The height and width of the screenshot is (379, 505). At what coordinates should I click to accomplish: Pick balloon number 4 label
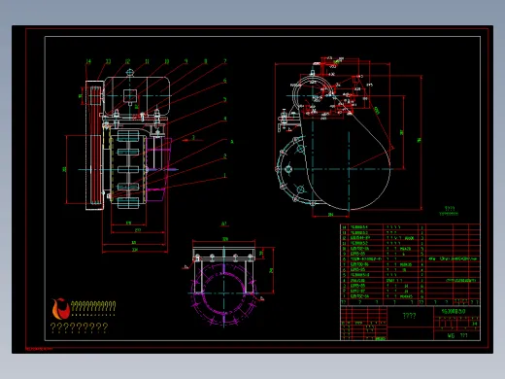click(x=225, y=119)
